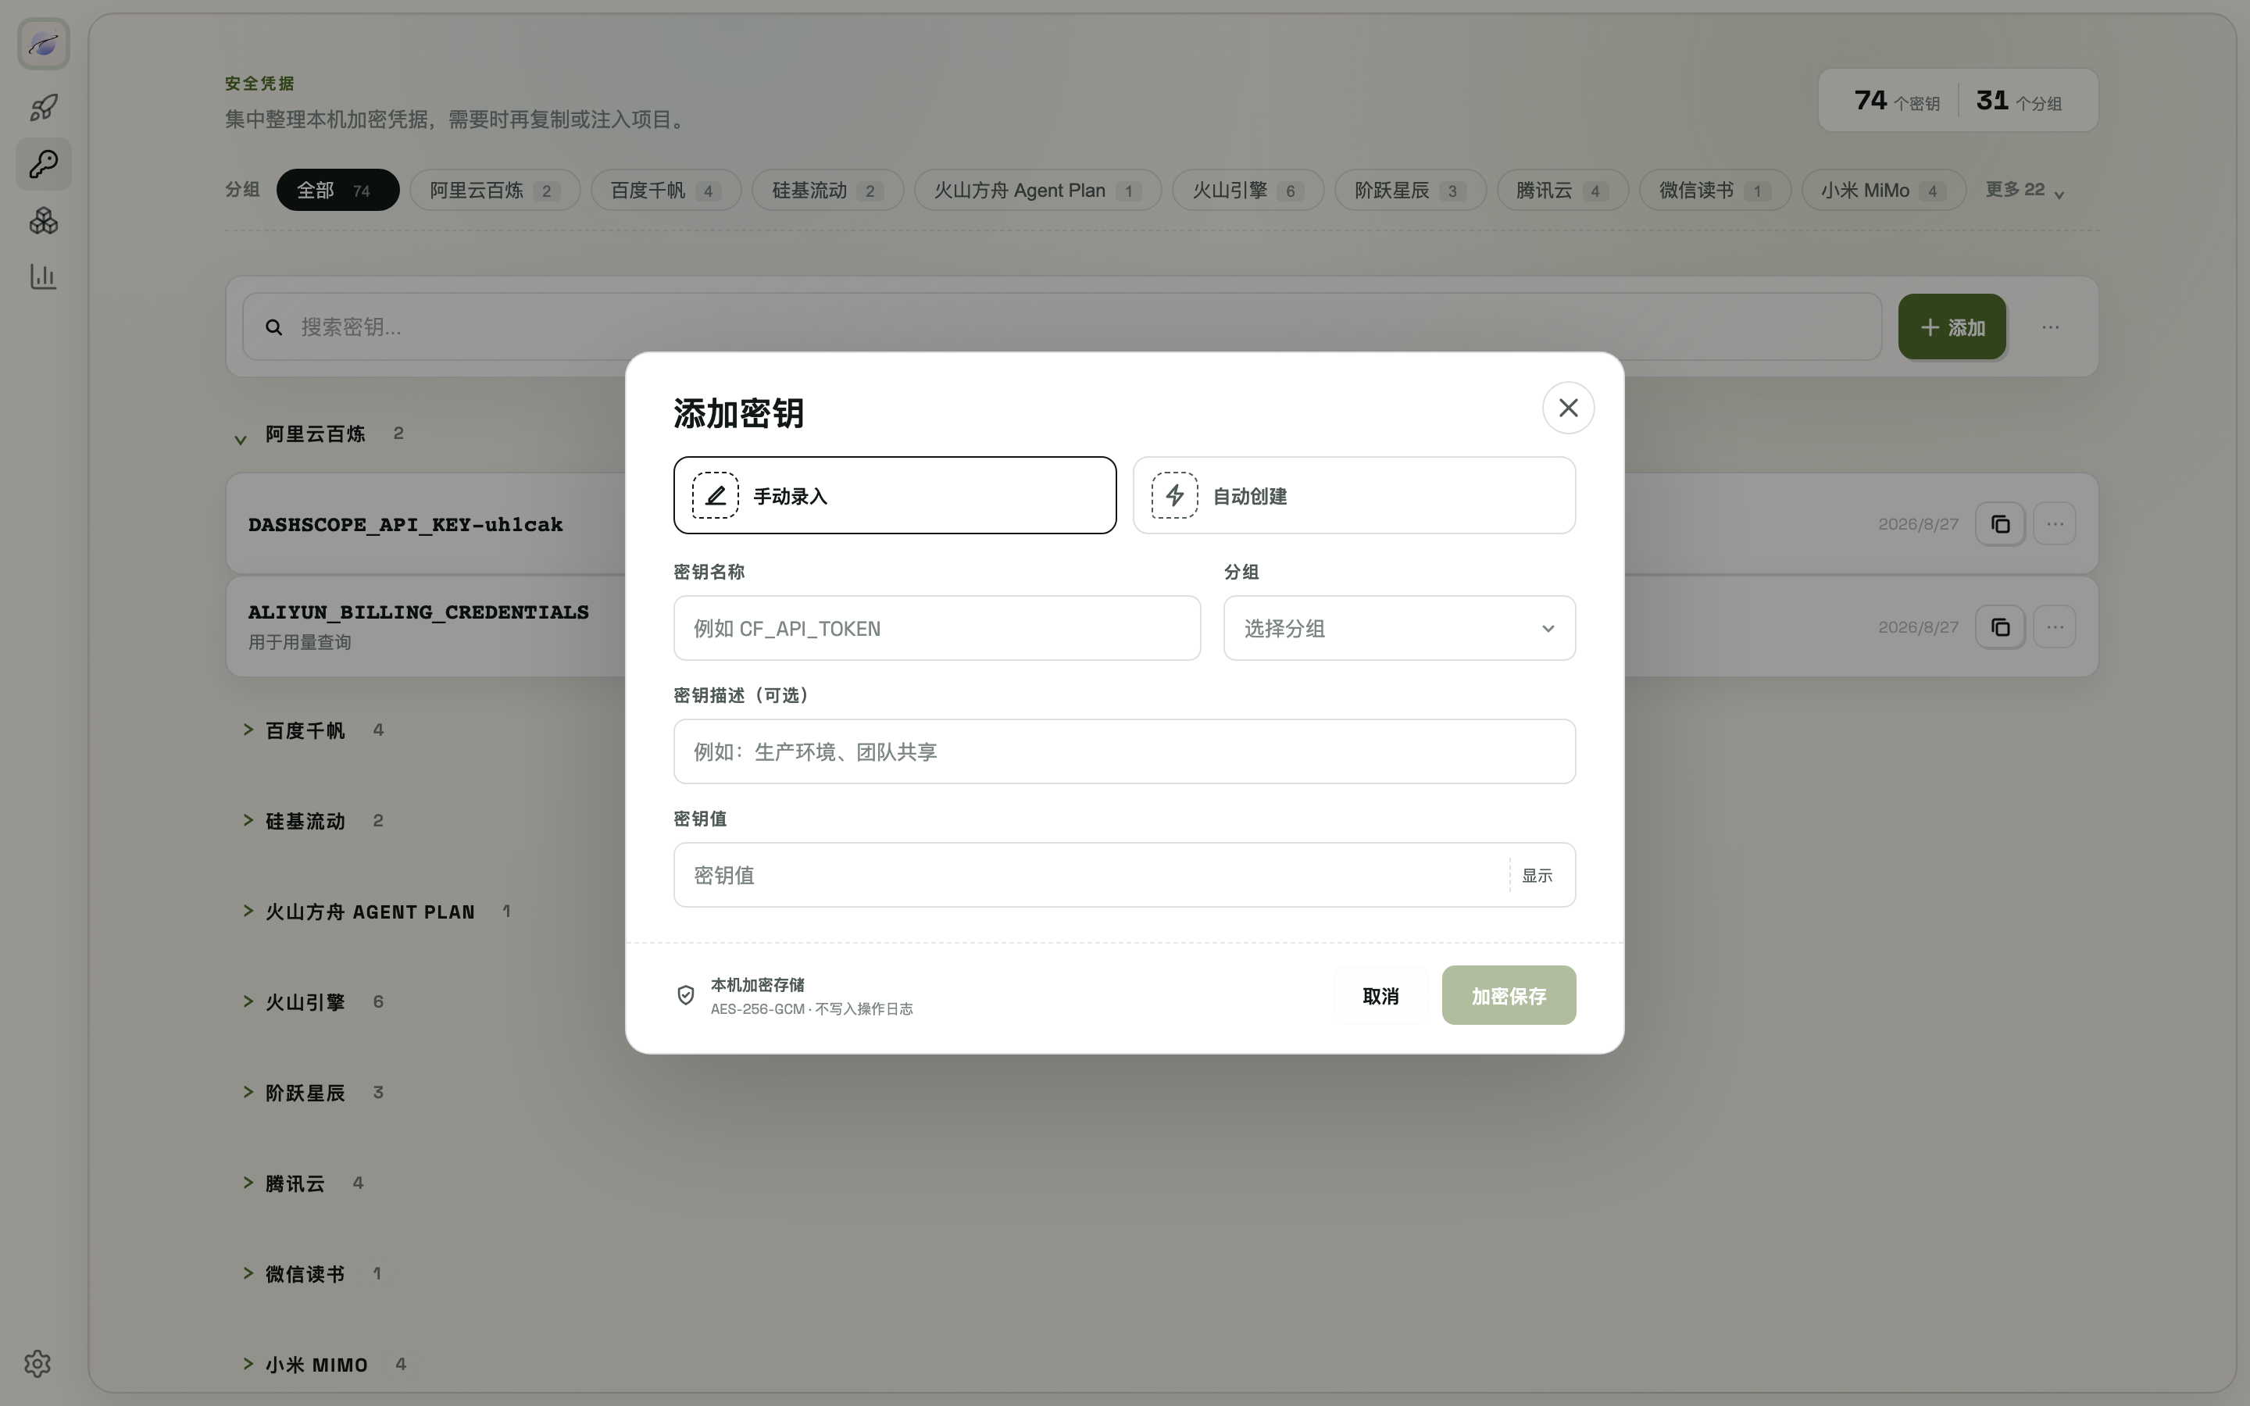
Task: Click the 加密保存 button
Action: tap(1508, 996)
